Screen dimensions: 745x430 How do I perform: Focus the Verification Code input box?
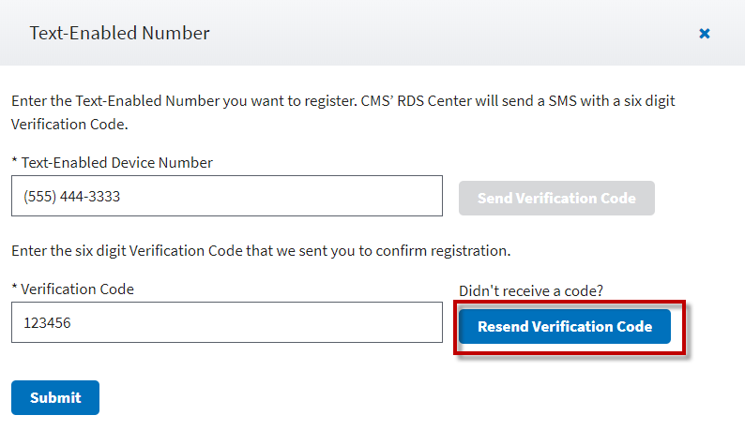click(281, 323)
